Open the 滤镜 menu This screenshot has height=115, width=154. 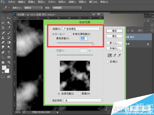tap(72, 2)
